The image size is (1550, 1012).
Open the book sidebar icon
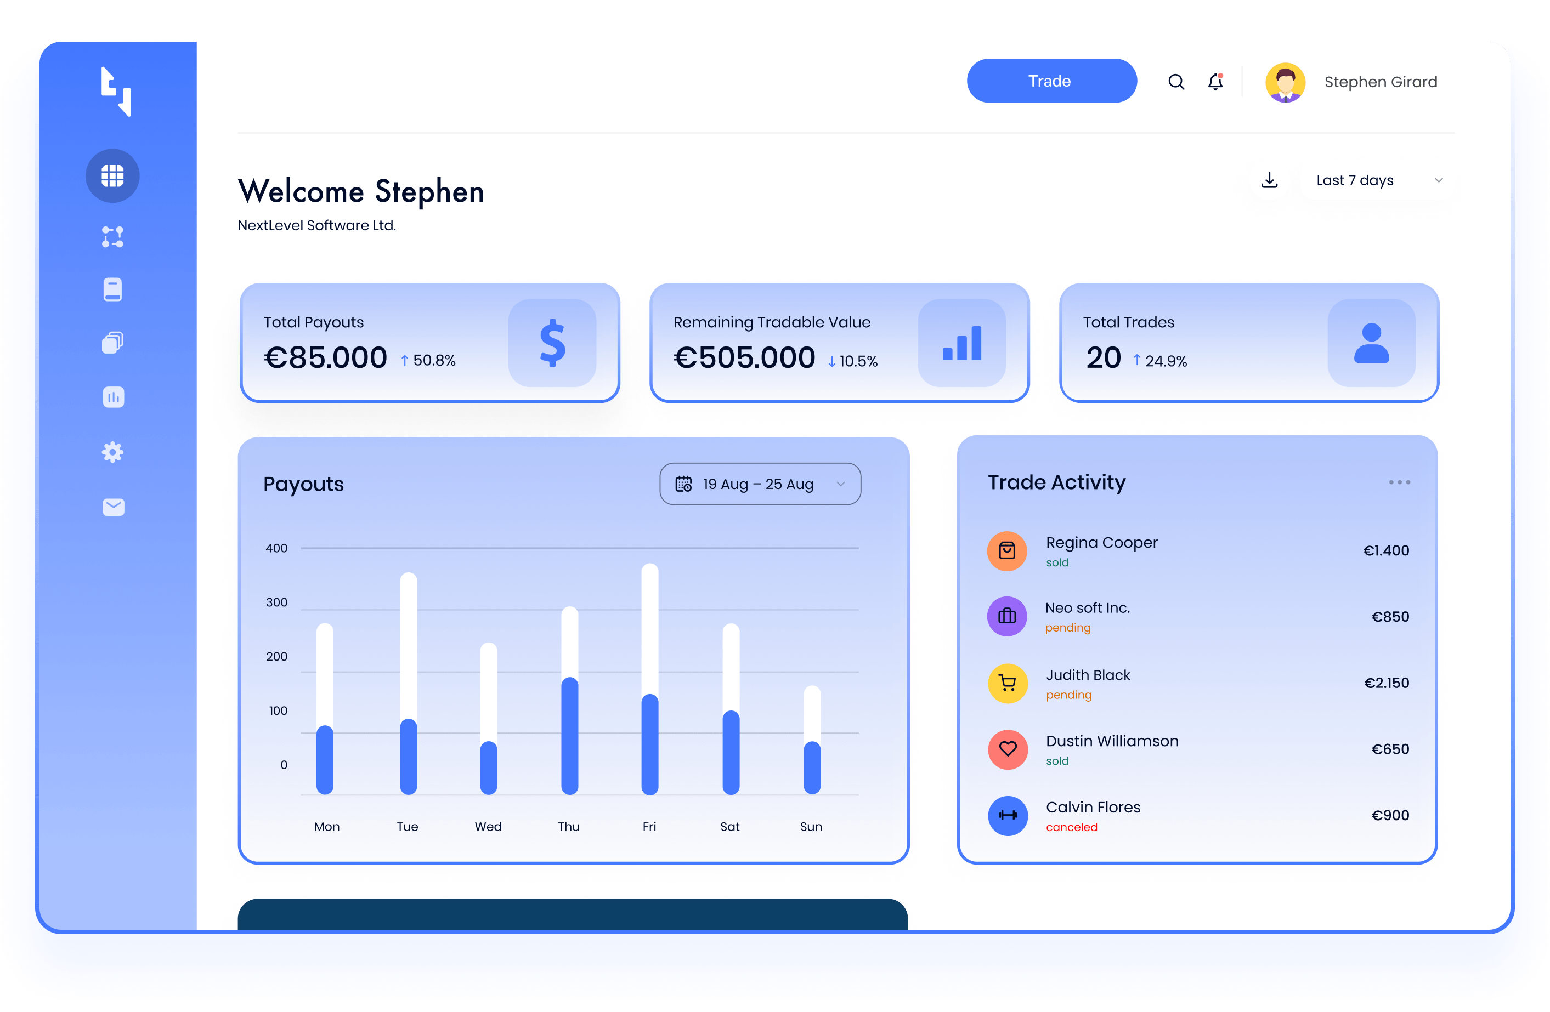112,289
